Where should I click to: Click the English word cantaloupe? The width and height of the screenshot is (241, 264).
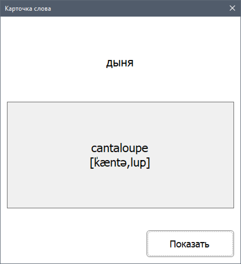[x=120, y=148]
